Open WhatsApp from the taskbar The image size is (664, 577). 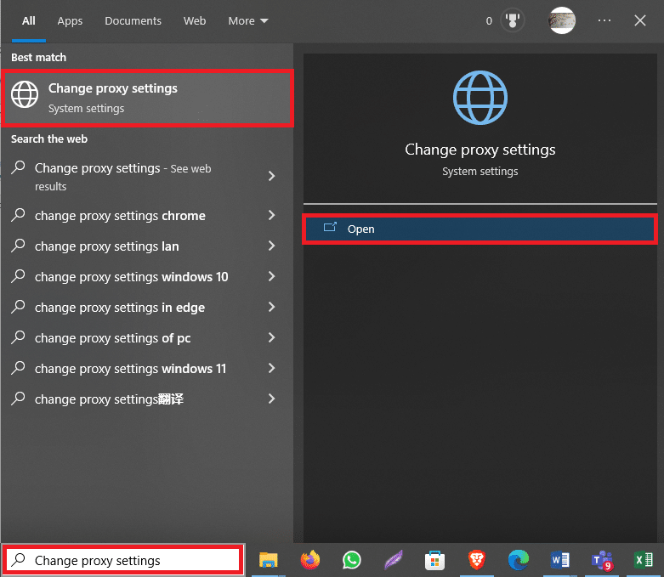(x=351, y=560)
